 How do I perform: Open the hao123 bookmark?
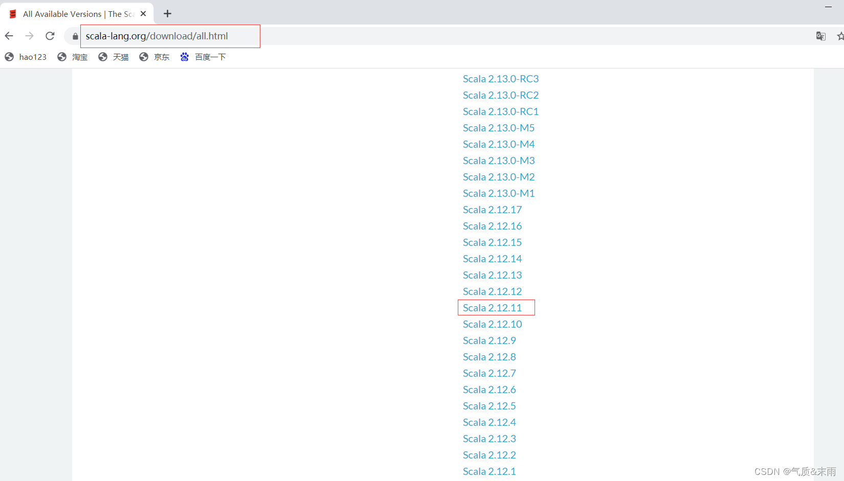pyautogui.click(x=26, y=57)
